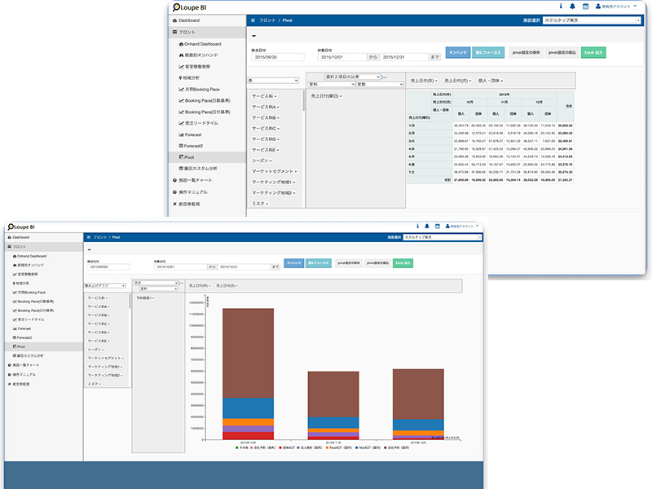The width and height of the screenshot is (652, 489).
Task: Toggle the sort arrows beside 選択２項目の比率
Action: click(x=385, y=76)
